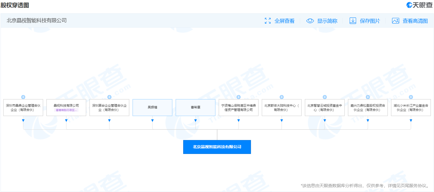This screenshot has height=192, width=434.
Task: Expand shareholders above 嘉兴力鼎松盈股权投资合伙企业
Action: click(x=368, y=97)
